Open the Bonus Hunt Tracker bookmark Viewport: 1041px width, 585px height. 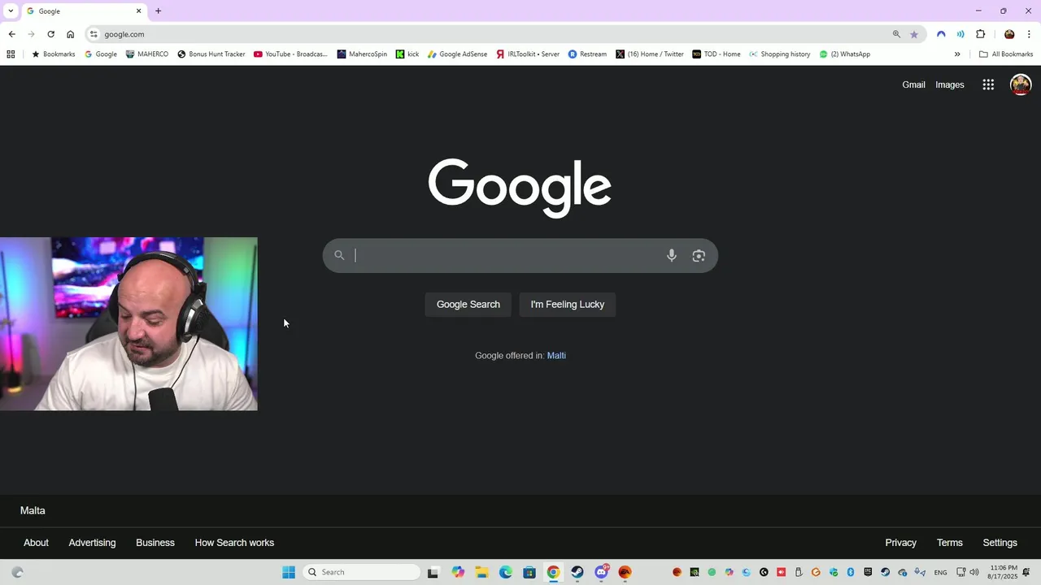(x=211, y=54)
